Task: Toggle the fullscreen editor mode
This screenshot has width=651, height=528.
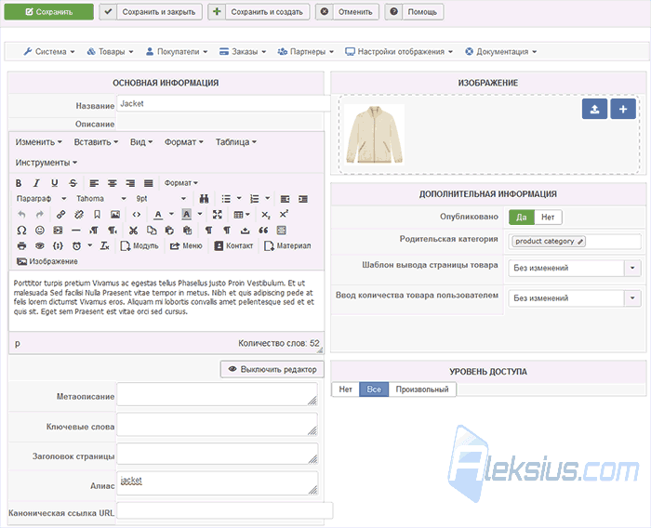Action: point(217,215)
